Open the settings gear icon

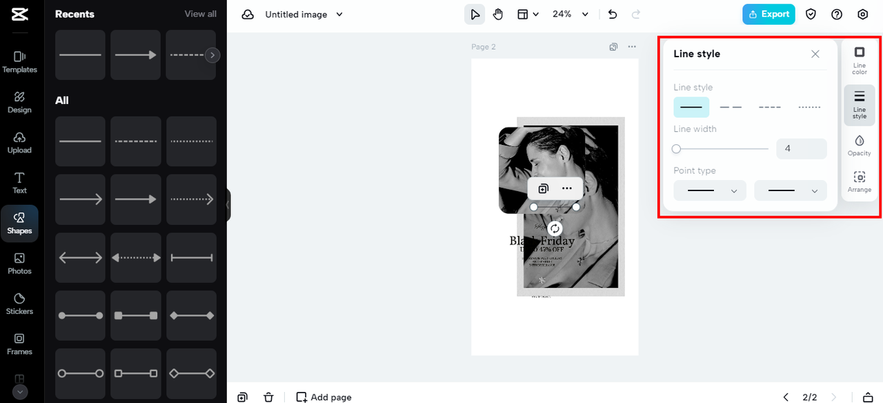pyautogui.click(x=862, y=14)
